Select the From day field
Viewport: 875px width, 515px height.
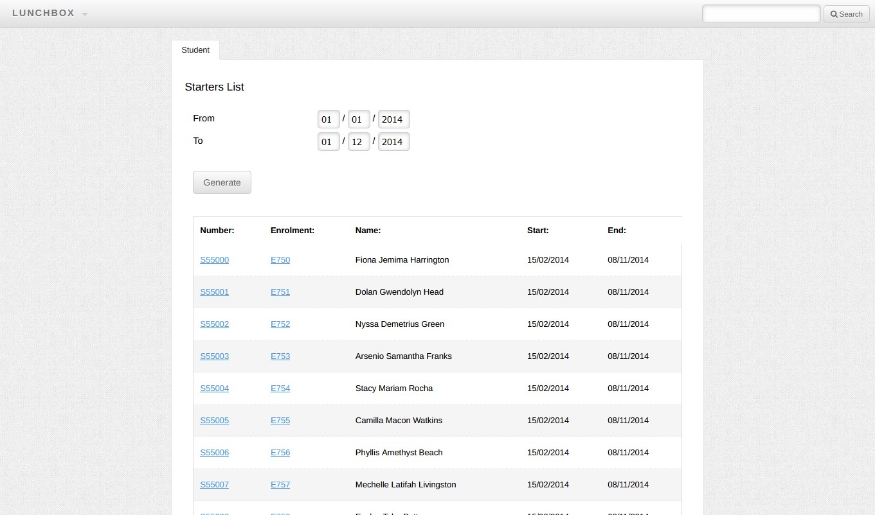[x=328, y=119]
